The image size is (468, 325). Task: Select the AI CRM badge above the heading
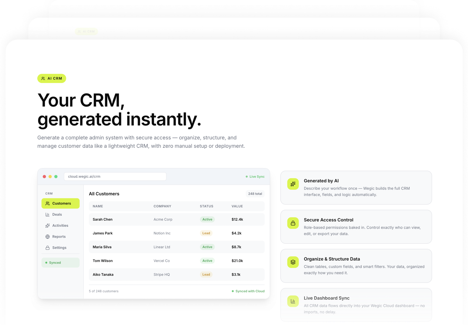(x=52, y=78)
